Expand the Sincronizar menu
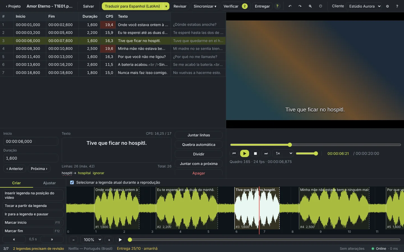The width and height of the screenshot is (404, 252). pyautogui.click(x=205, y=6)
